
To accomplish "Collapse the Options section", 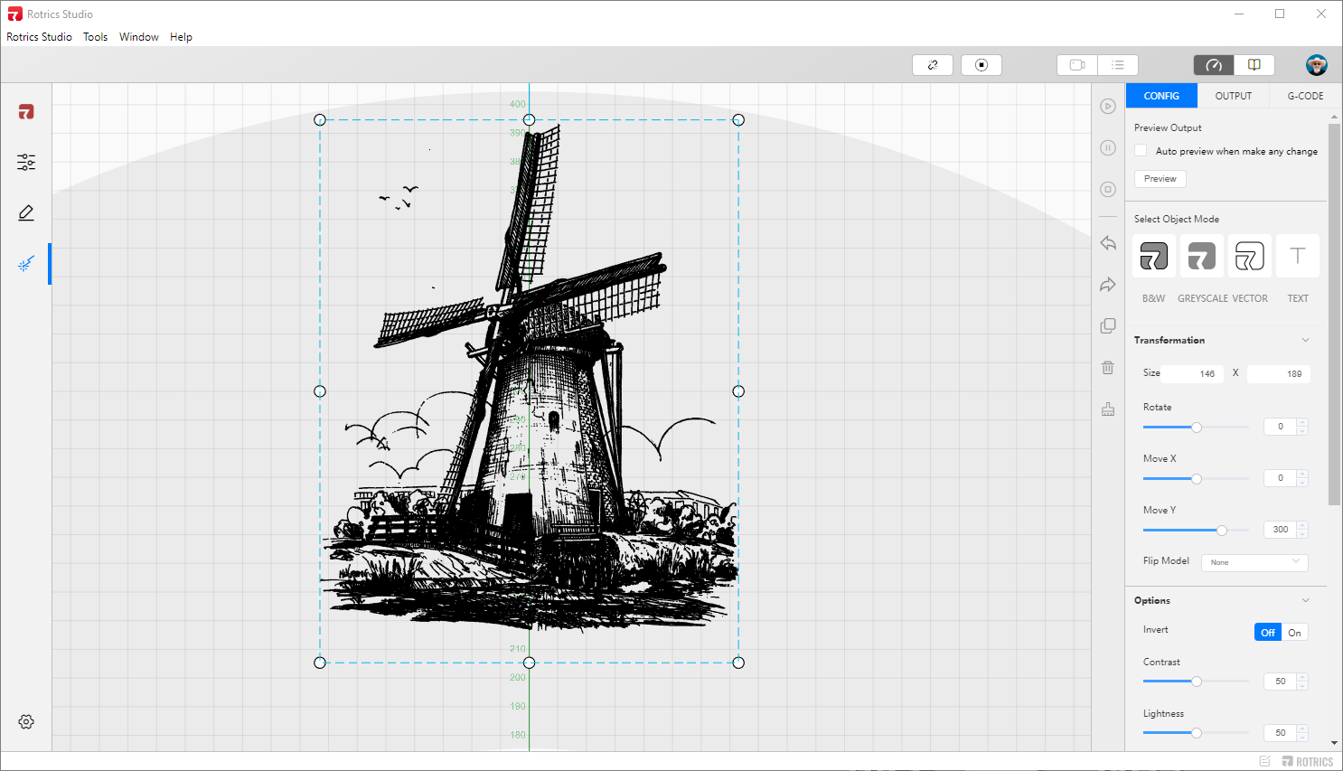I will tap(1306, 600).
